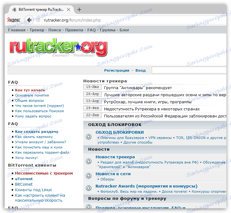Open Несовместимые с трекером link
The width and height of the screenshot is (231, 213).
coord(44,173)
